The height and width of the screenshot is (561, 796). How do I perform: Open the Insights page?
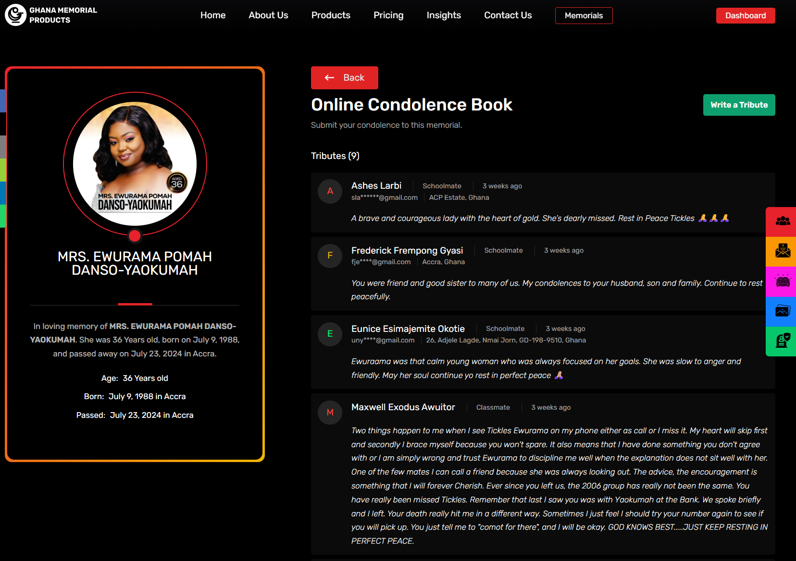pos(444,15)
